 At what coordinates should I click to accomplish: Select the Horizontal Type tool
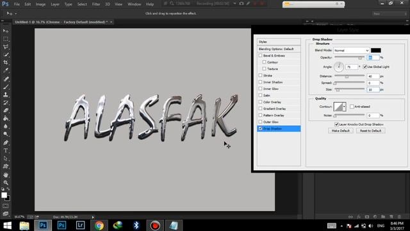[6, 151]
